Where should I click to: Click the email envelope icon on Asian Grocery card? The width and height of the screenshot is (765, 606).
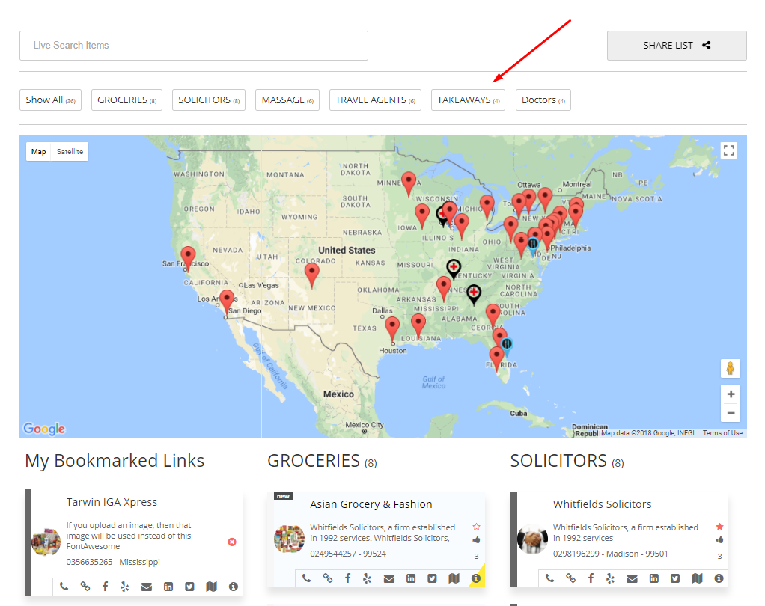[388, 578]
